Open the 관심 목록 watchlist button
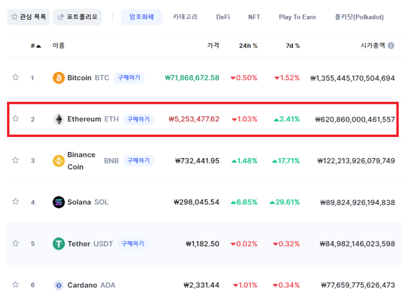The height and width of the screenshot is (304, 402). point(29,17)
